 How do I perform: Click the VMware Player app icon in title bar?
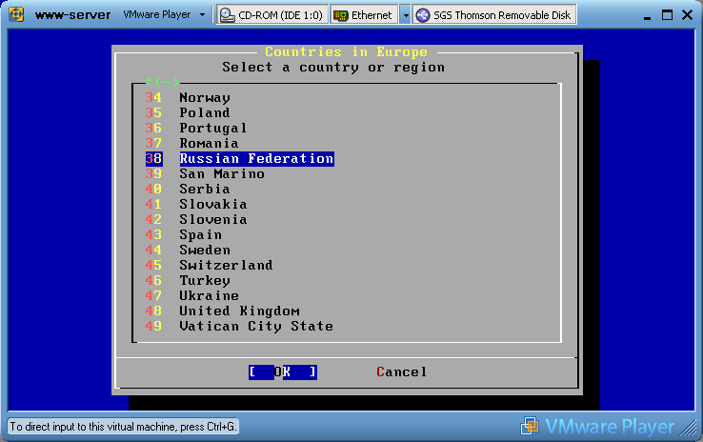click(16, 14)
